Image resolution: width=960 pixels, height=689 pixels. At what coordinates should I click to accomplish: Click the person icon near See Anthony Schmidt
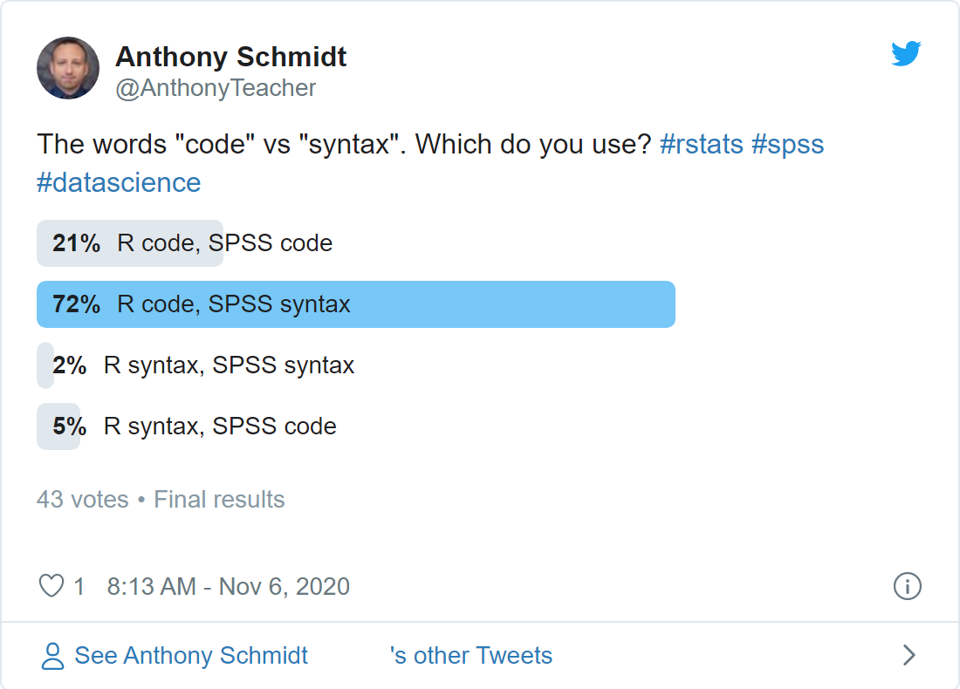(x=52, y=656)
